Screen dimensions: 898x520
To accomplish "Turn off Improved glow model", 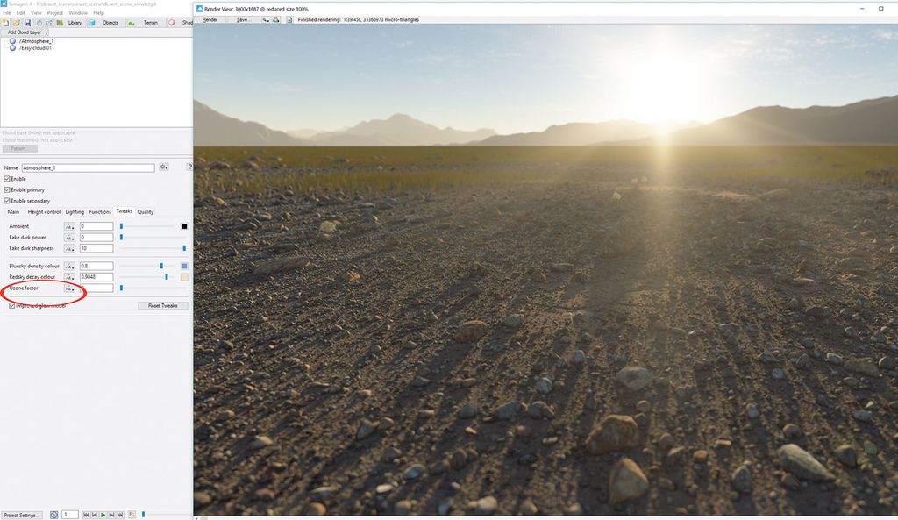I will 11,304.
